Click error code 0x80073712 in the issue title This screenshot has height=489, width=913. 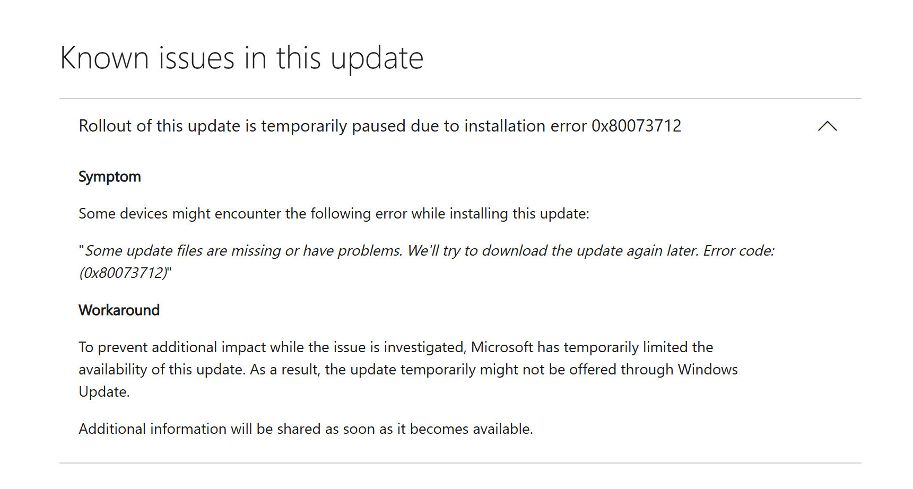coord(636,126)
